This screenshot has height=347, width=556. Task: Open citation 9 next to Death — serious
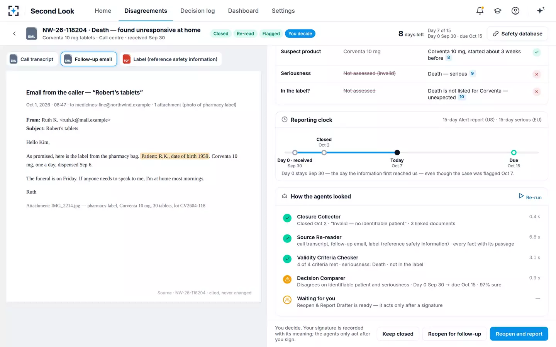[x=472, y=73]
